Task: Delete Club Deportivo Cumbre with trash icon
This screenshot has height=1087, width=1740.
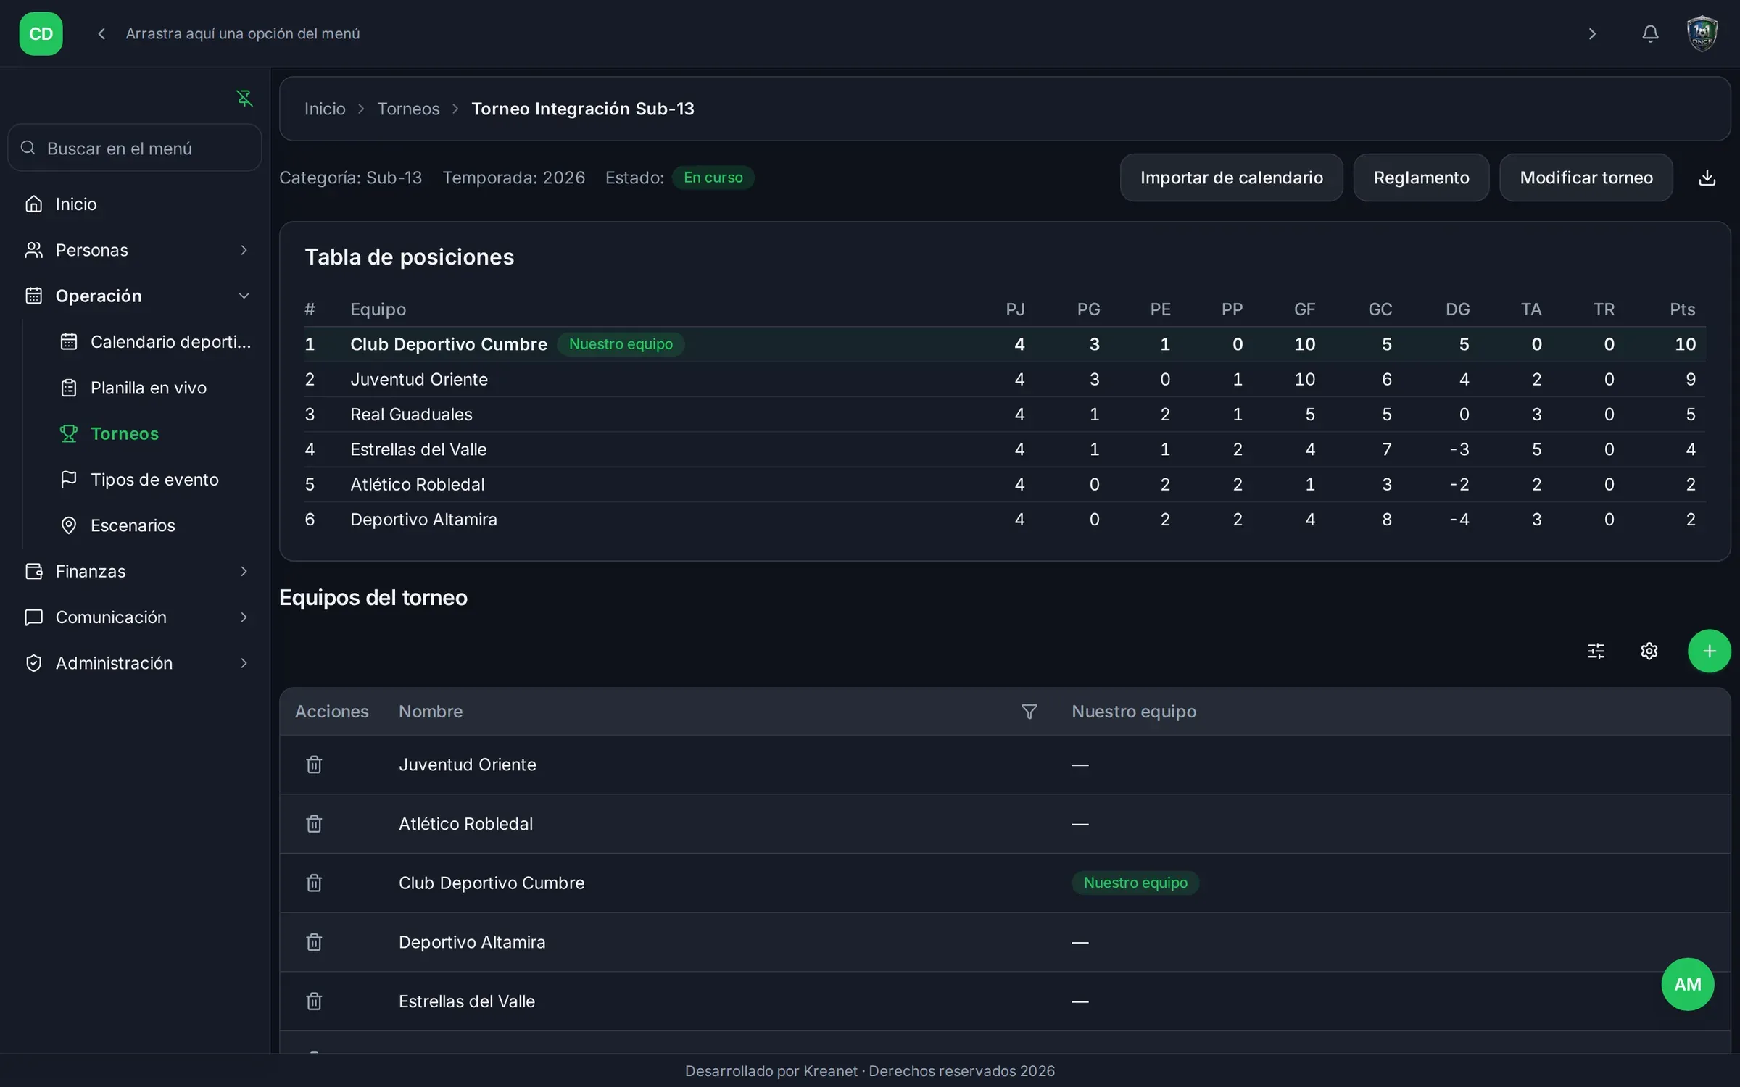Action: (x=314, y=883)
